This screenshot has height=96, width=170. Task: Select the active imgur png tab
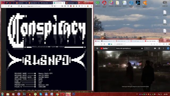[59, 3]
